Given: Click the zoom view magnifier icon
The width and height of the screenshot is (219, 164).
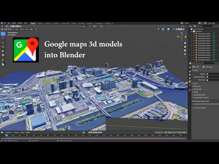Looking at the screenshot, I should click(x=185, y=43).
